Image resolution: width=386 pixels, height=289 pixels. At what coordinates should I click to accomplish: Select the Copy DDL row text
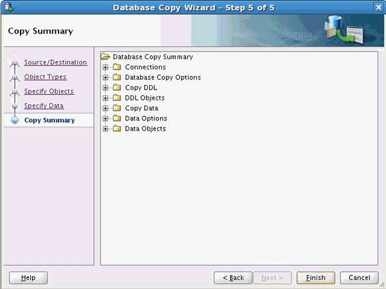pos(141,88)
